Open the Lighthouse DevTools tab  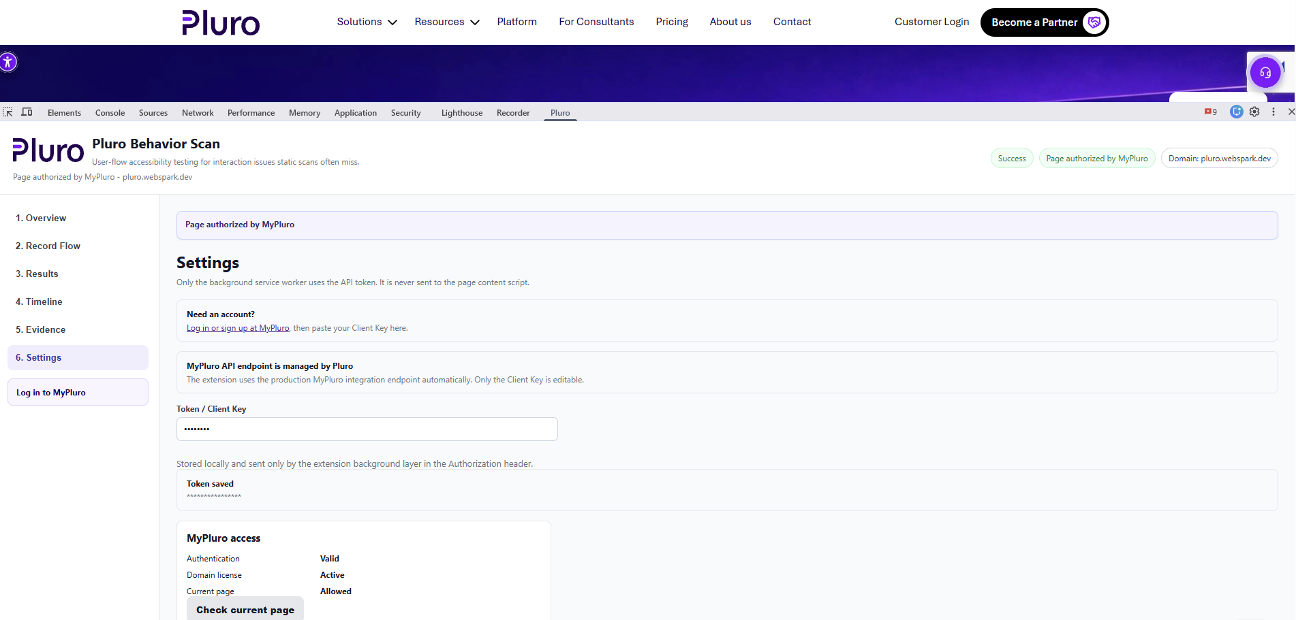coord(462,113)
